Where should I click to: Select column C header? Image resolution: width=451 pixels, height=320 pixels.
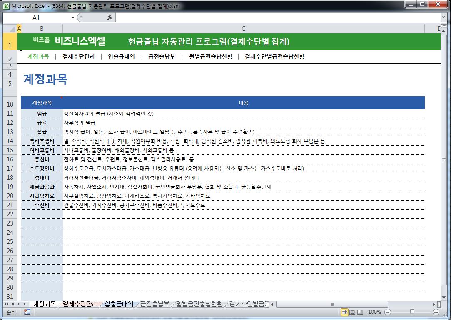tap(243, 29)
